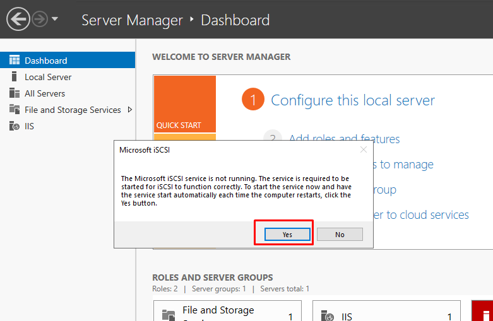Click the IIS role tile icon

328,315
